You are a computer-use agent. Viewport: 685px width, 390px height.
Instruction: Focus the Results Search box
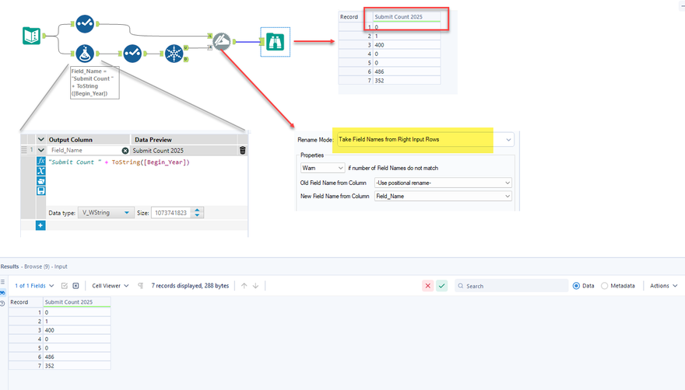pyautogui.click(x=511, y=286)
